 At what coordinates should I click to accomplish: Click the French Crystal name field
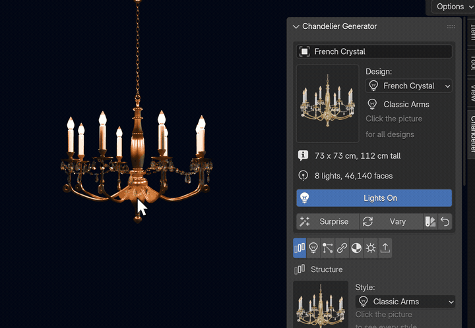[374, 51]
